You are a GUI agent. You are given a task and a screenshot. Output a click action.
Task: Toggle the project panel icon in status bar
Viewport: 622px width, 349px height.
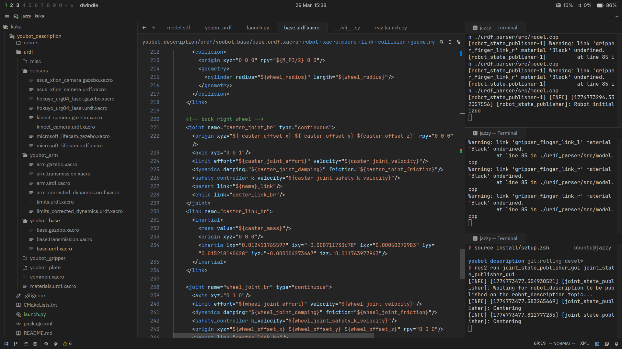[x=6, y=344]
